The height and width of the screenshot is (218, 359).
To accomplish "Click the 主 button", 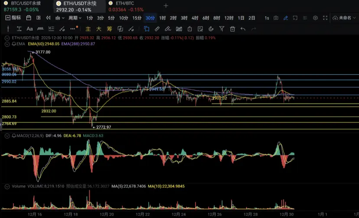I will (x=88, y=29).
